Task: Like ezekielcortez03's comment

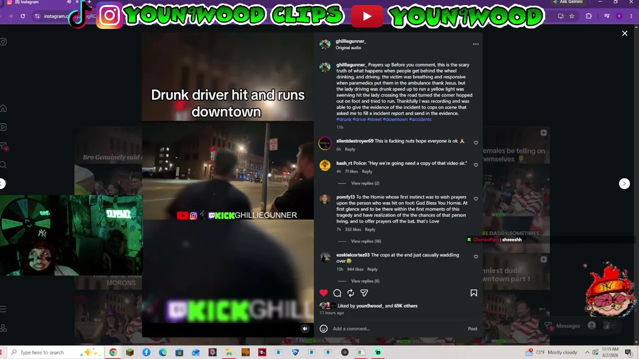Action: [476, 257]
